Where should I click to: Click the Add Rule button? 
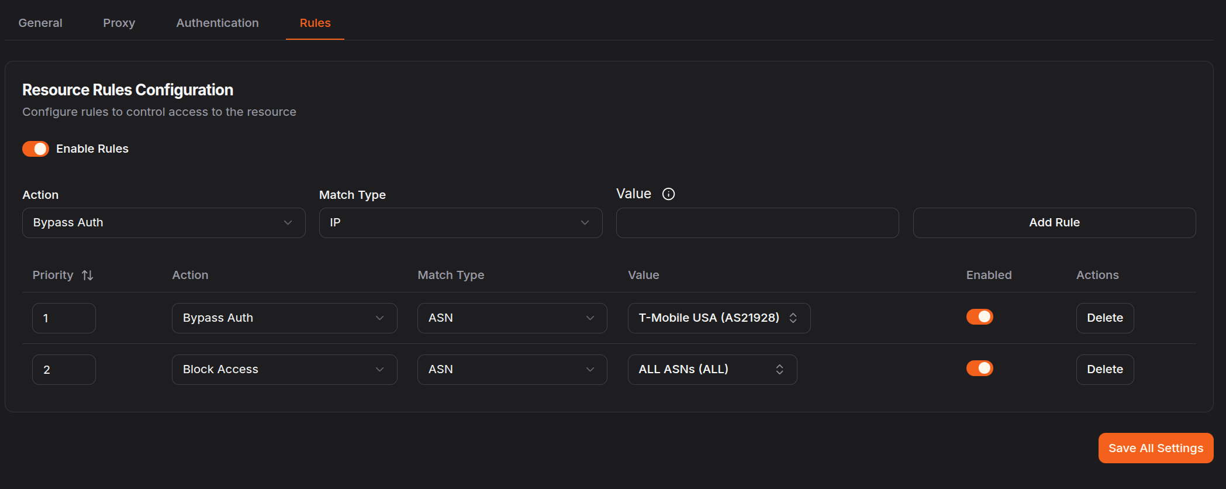tap(1054, 223)
